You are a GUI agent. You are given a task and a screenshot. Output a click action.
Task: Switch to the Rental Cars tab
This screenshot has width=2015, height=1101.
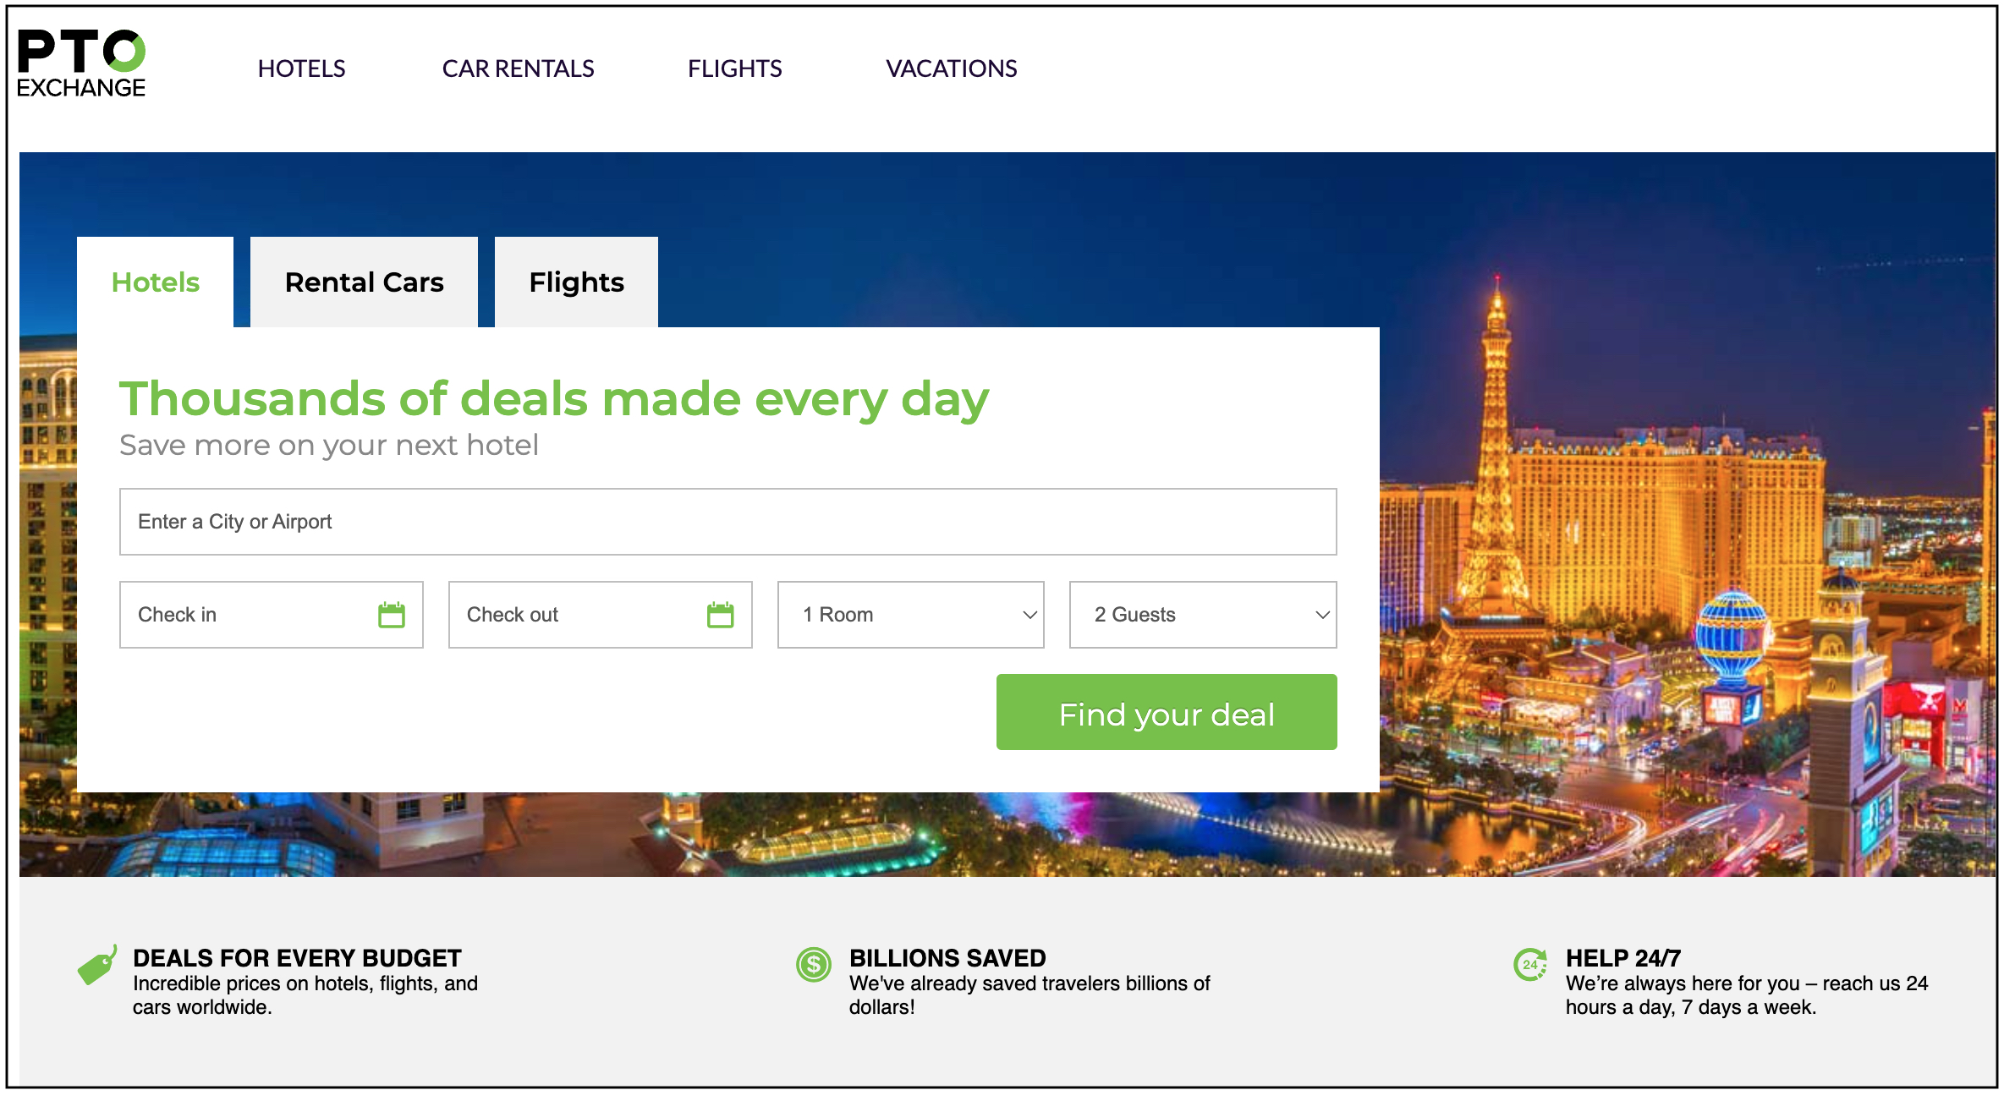point(364,282)
